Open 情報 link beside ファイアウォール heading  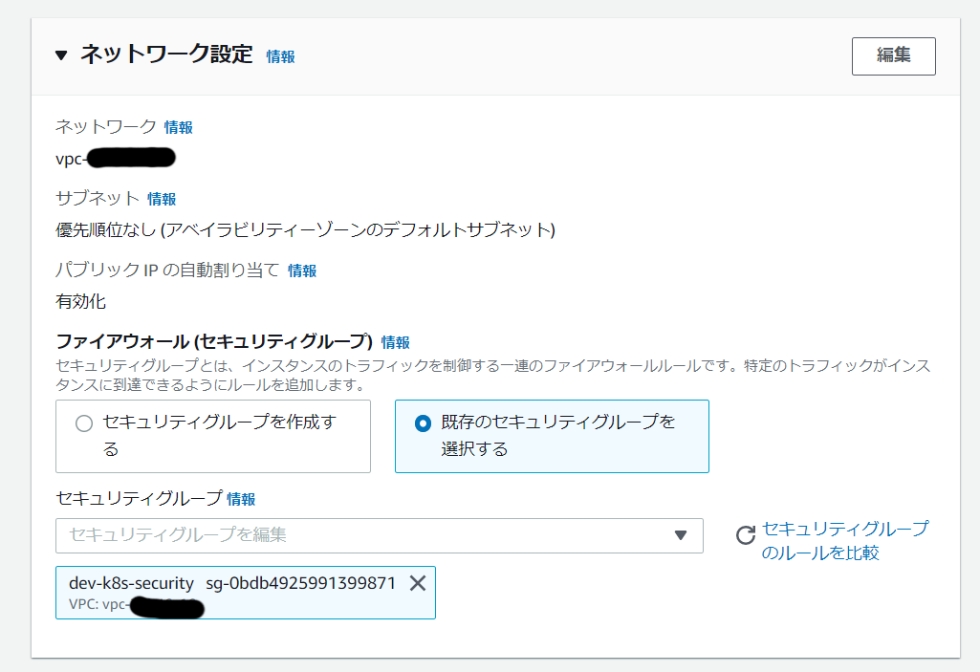pos(395,341)
